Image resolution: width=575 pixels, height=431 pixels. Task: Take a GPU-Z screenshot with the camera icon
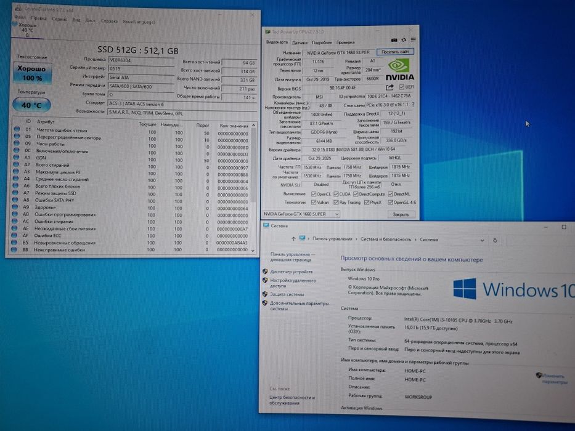coord(394,40)
